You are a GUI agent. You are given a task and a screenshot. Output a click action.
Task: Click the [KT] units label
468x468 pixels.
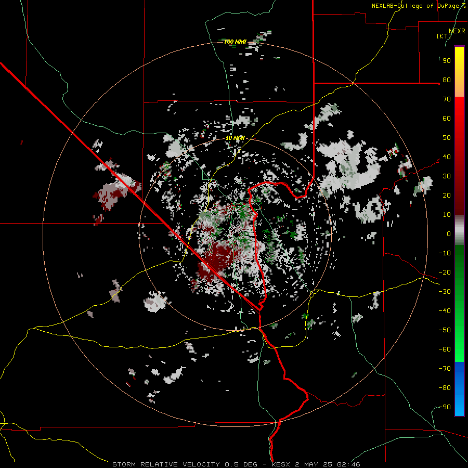(x=444, y=36)
